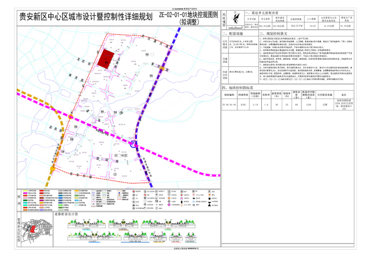Click the last small cross-section in bottom row

pyautogui.click(x=190, y=236)
